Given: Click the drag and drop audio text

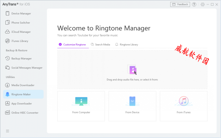Looking at the screenshot, I should coord(132,80).
